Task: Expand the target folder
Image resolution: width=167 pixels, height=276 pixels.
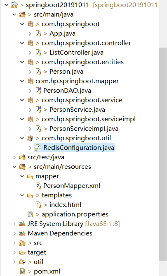Action: (x=14, y=252)
